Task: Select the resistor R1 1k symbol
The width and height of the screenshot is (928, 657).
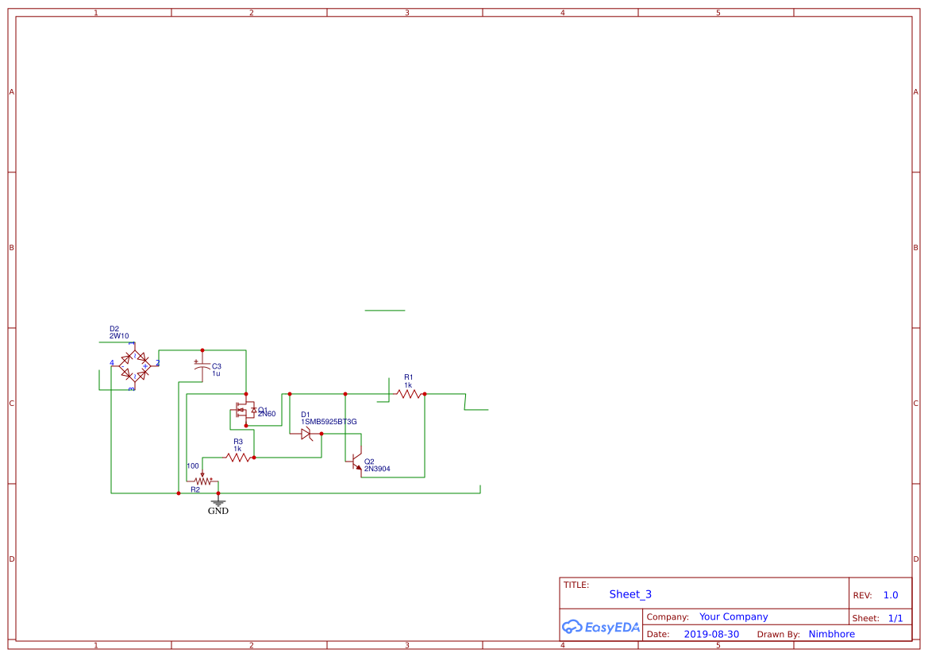Action: coord(407,393)
